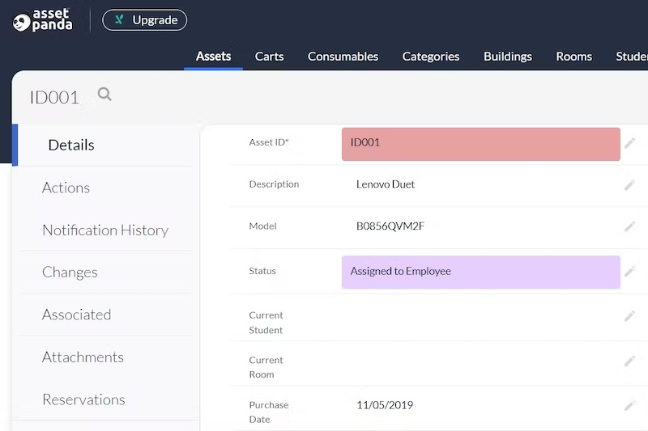Open the Categories tab
Screen dimensions: 648x431
[431, 57]
